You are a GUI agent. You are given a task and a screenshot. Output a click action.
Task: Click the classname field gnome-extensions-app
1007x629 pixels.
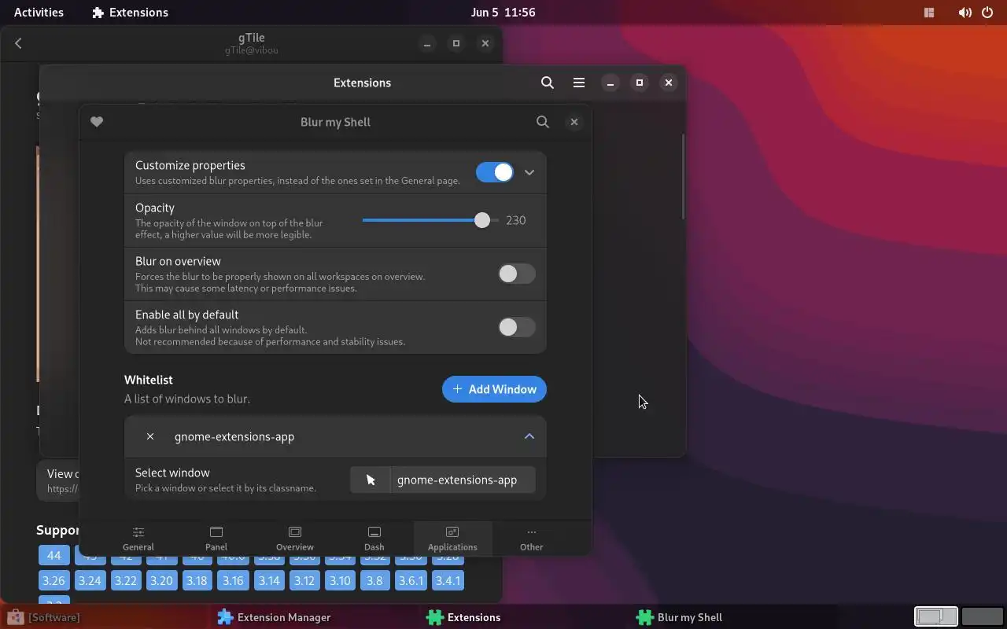click(x=463, y=480)
